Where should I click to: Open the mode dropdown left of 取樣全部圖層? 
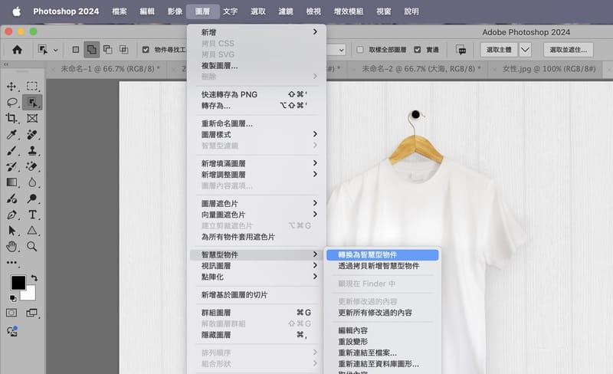point(341,50)
